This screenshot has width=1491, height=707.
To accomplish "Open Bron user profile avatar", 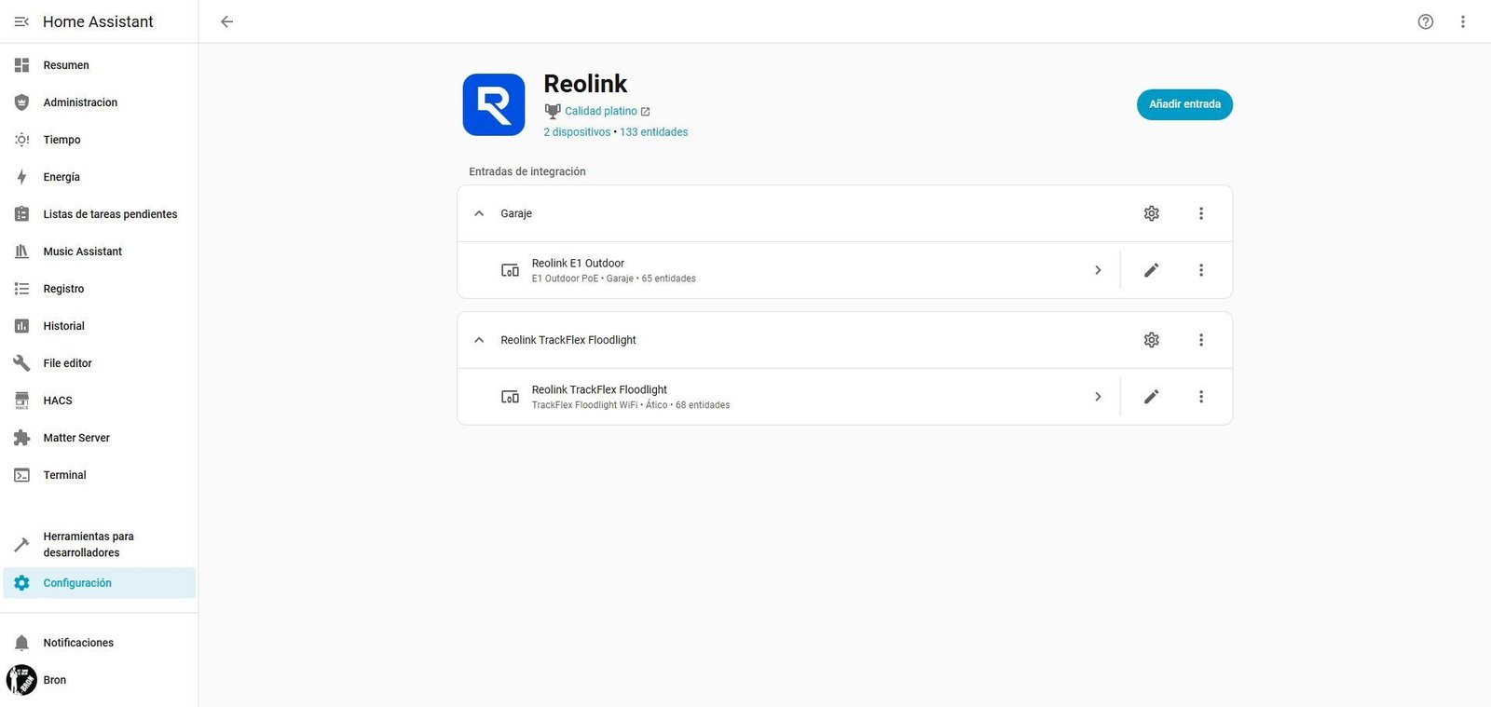I will click(x=21, y=680).
